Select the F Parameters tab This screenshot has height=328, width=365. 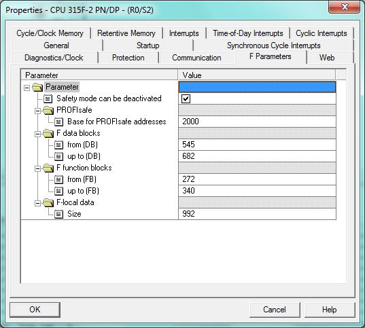(x=271, y=56)
